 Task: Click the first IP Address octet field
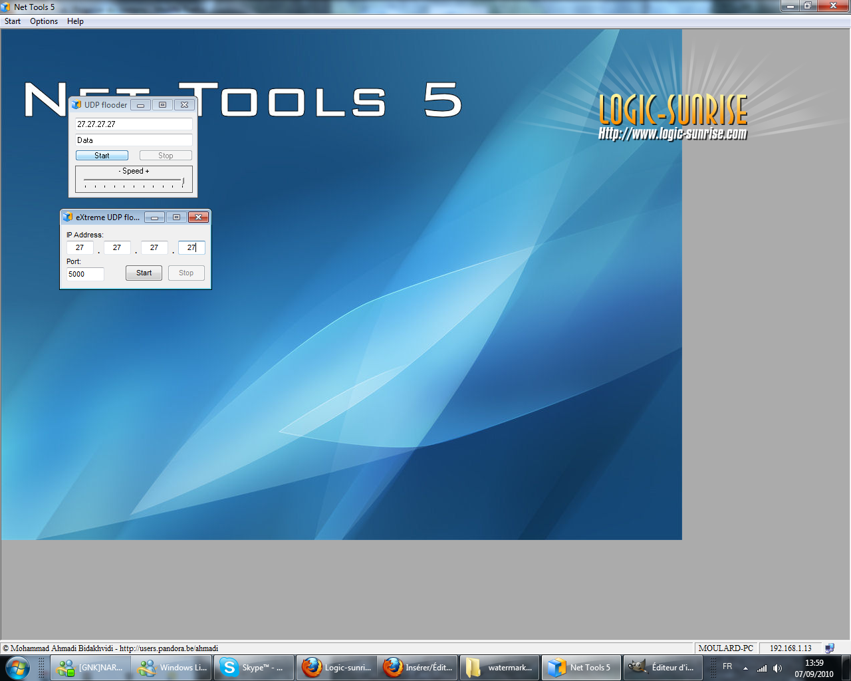pyautogui.click(x=80, y=247)
